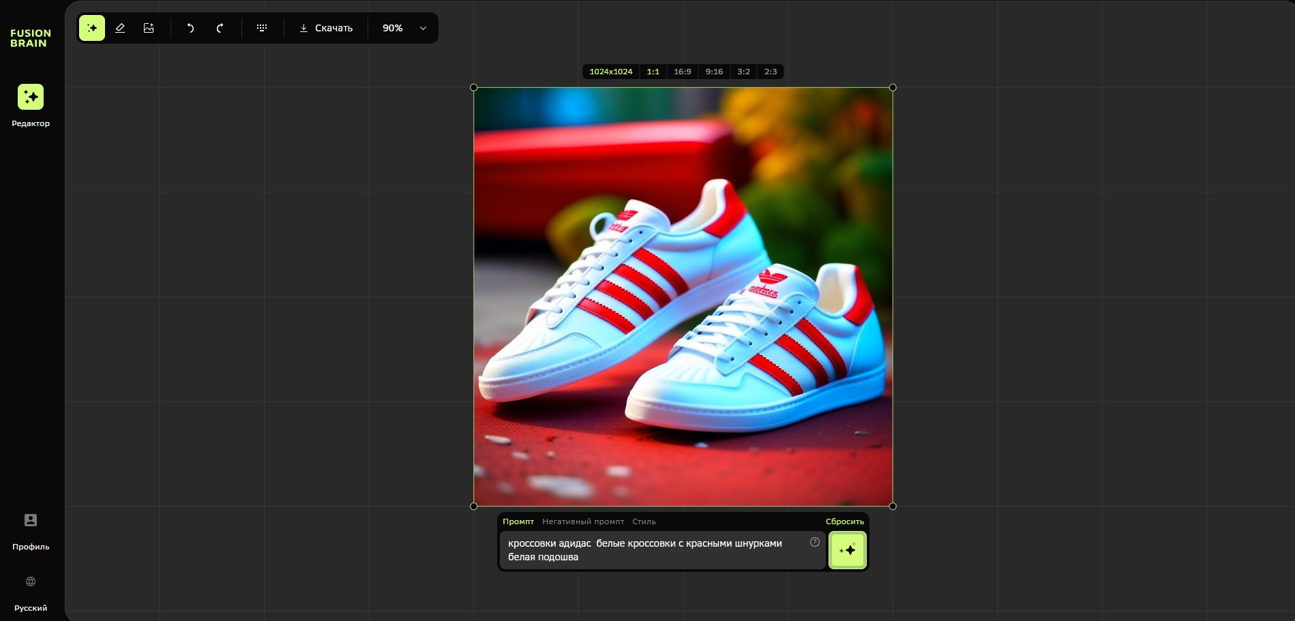Screen dimensions: 1295x621
Task: Click the Сбросить reset link
Action: [844, 521]
